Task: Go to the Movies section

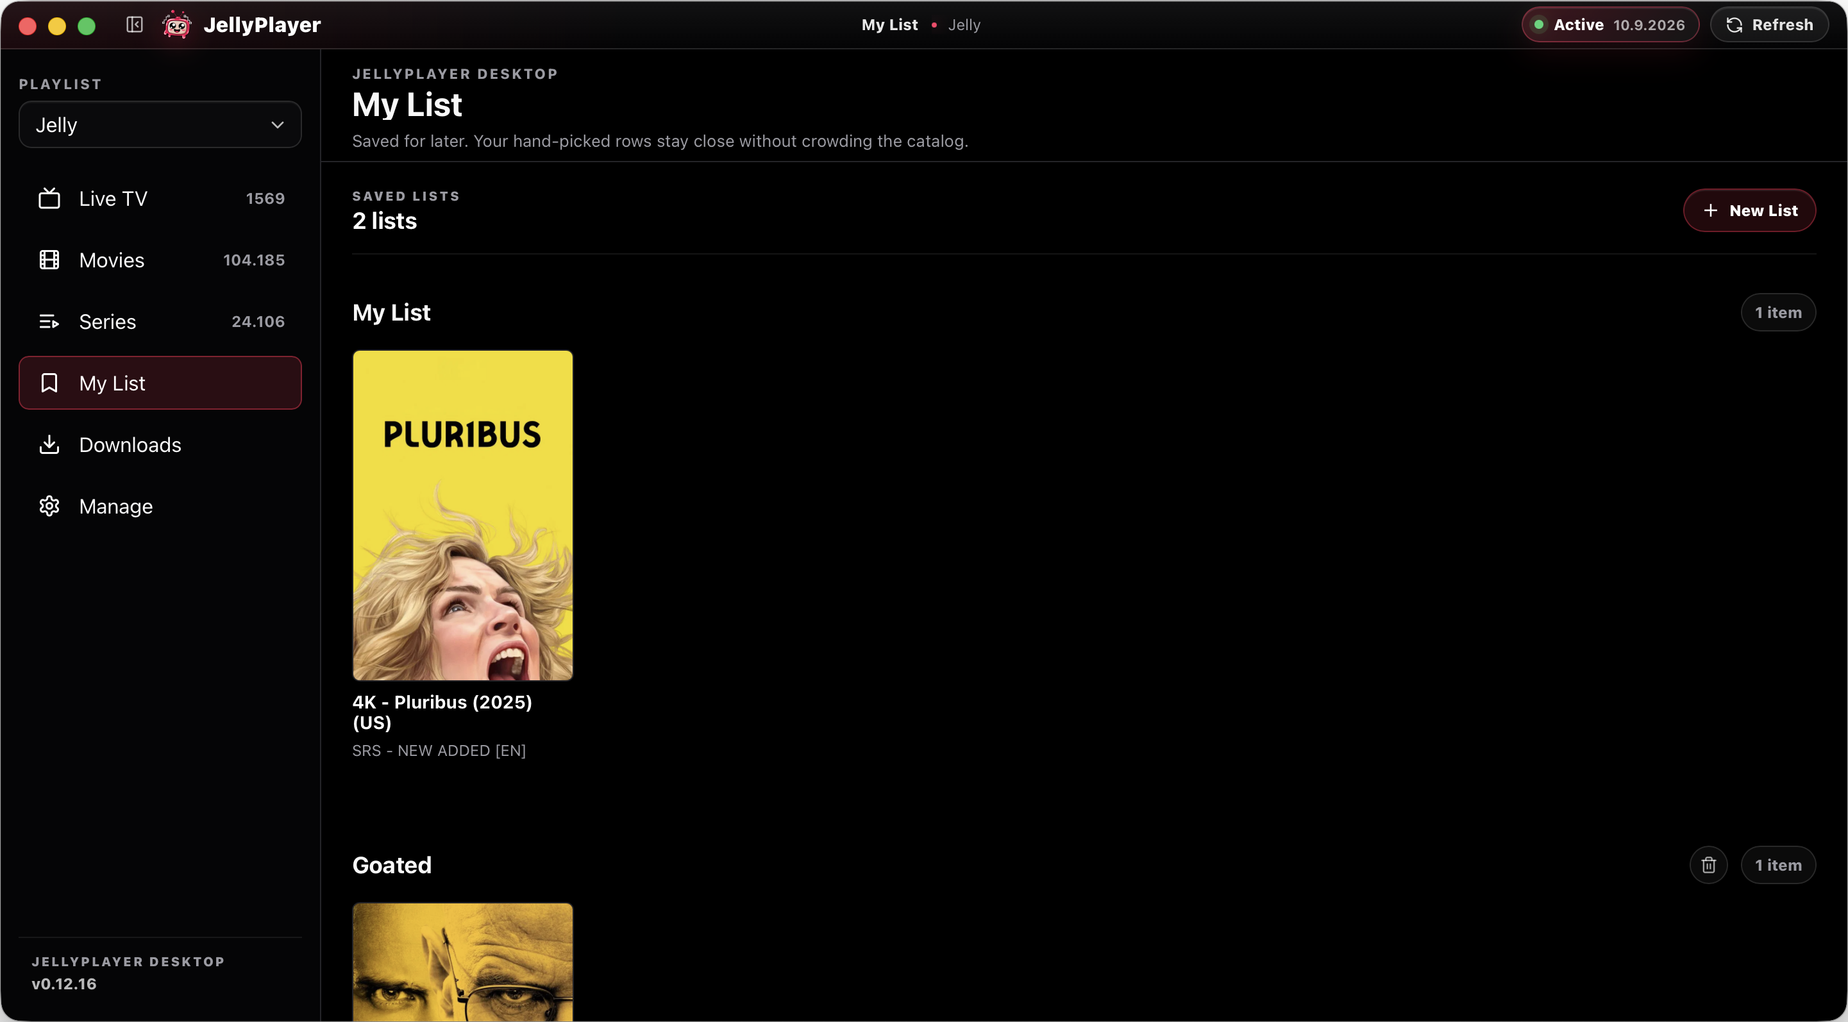Action: [x=160, y=260]
